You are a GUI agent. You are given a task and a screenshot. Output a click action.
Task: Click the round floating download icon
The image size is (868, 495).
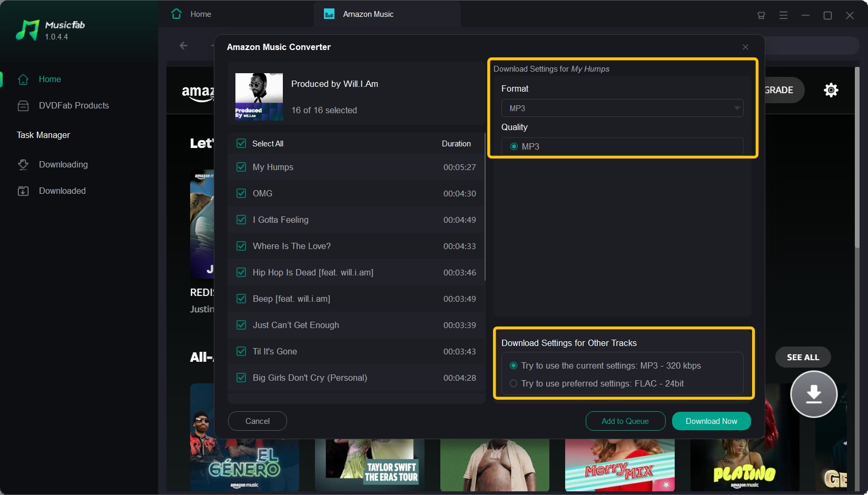click(814, 394)
